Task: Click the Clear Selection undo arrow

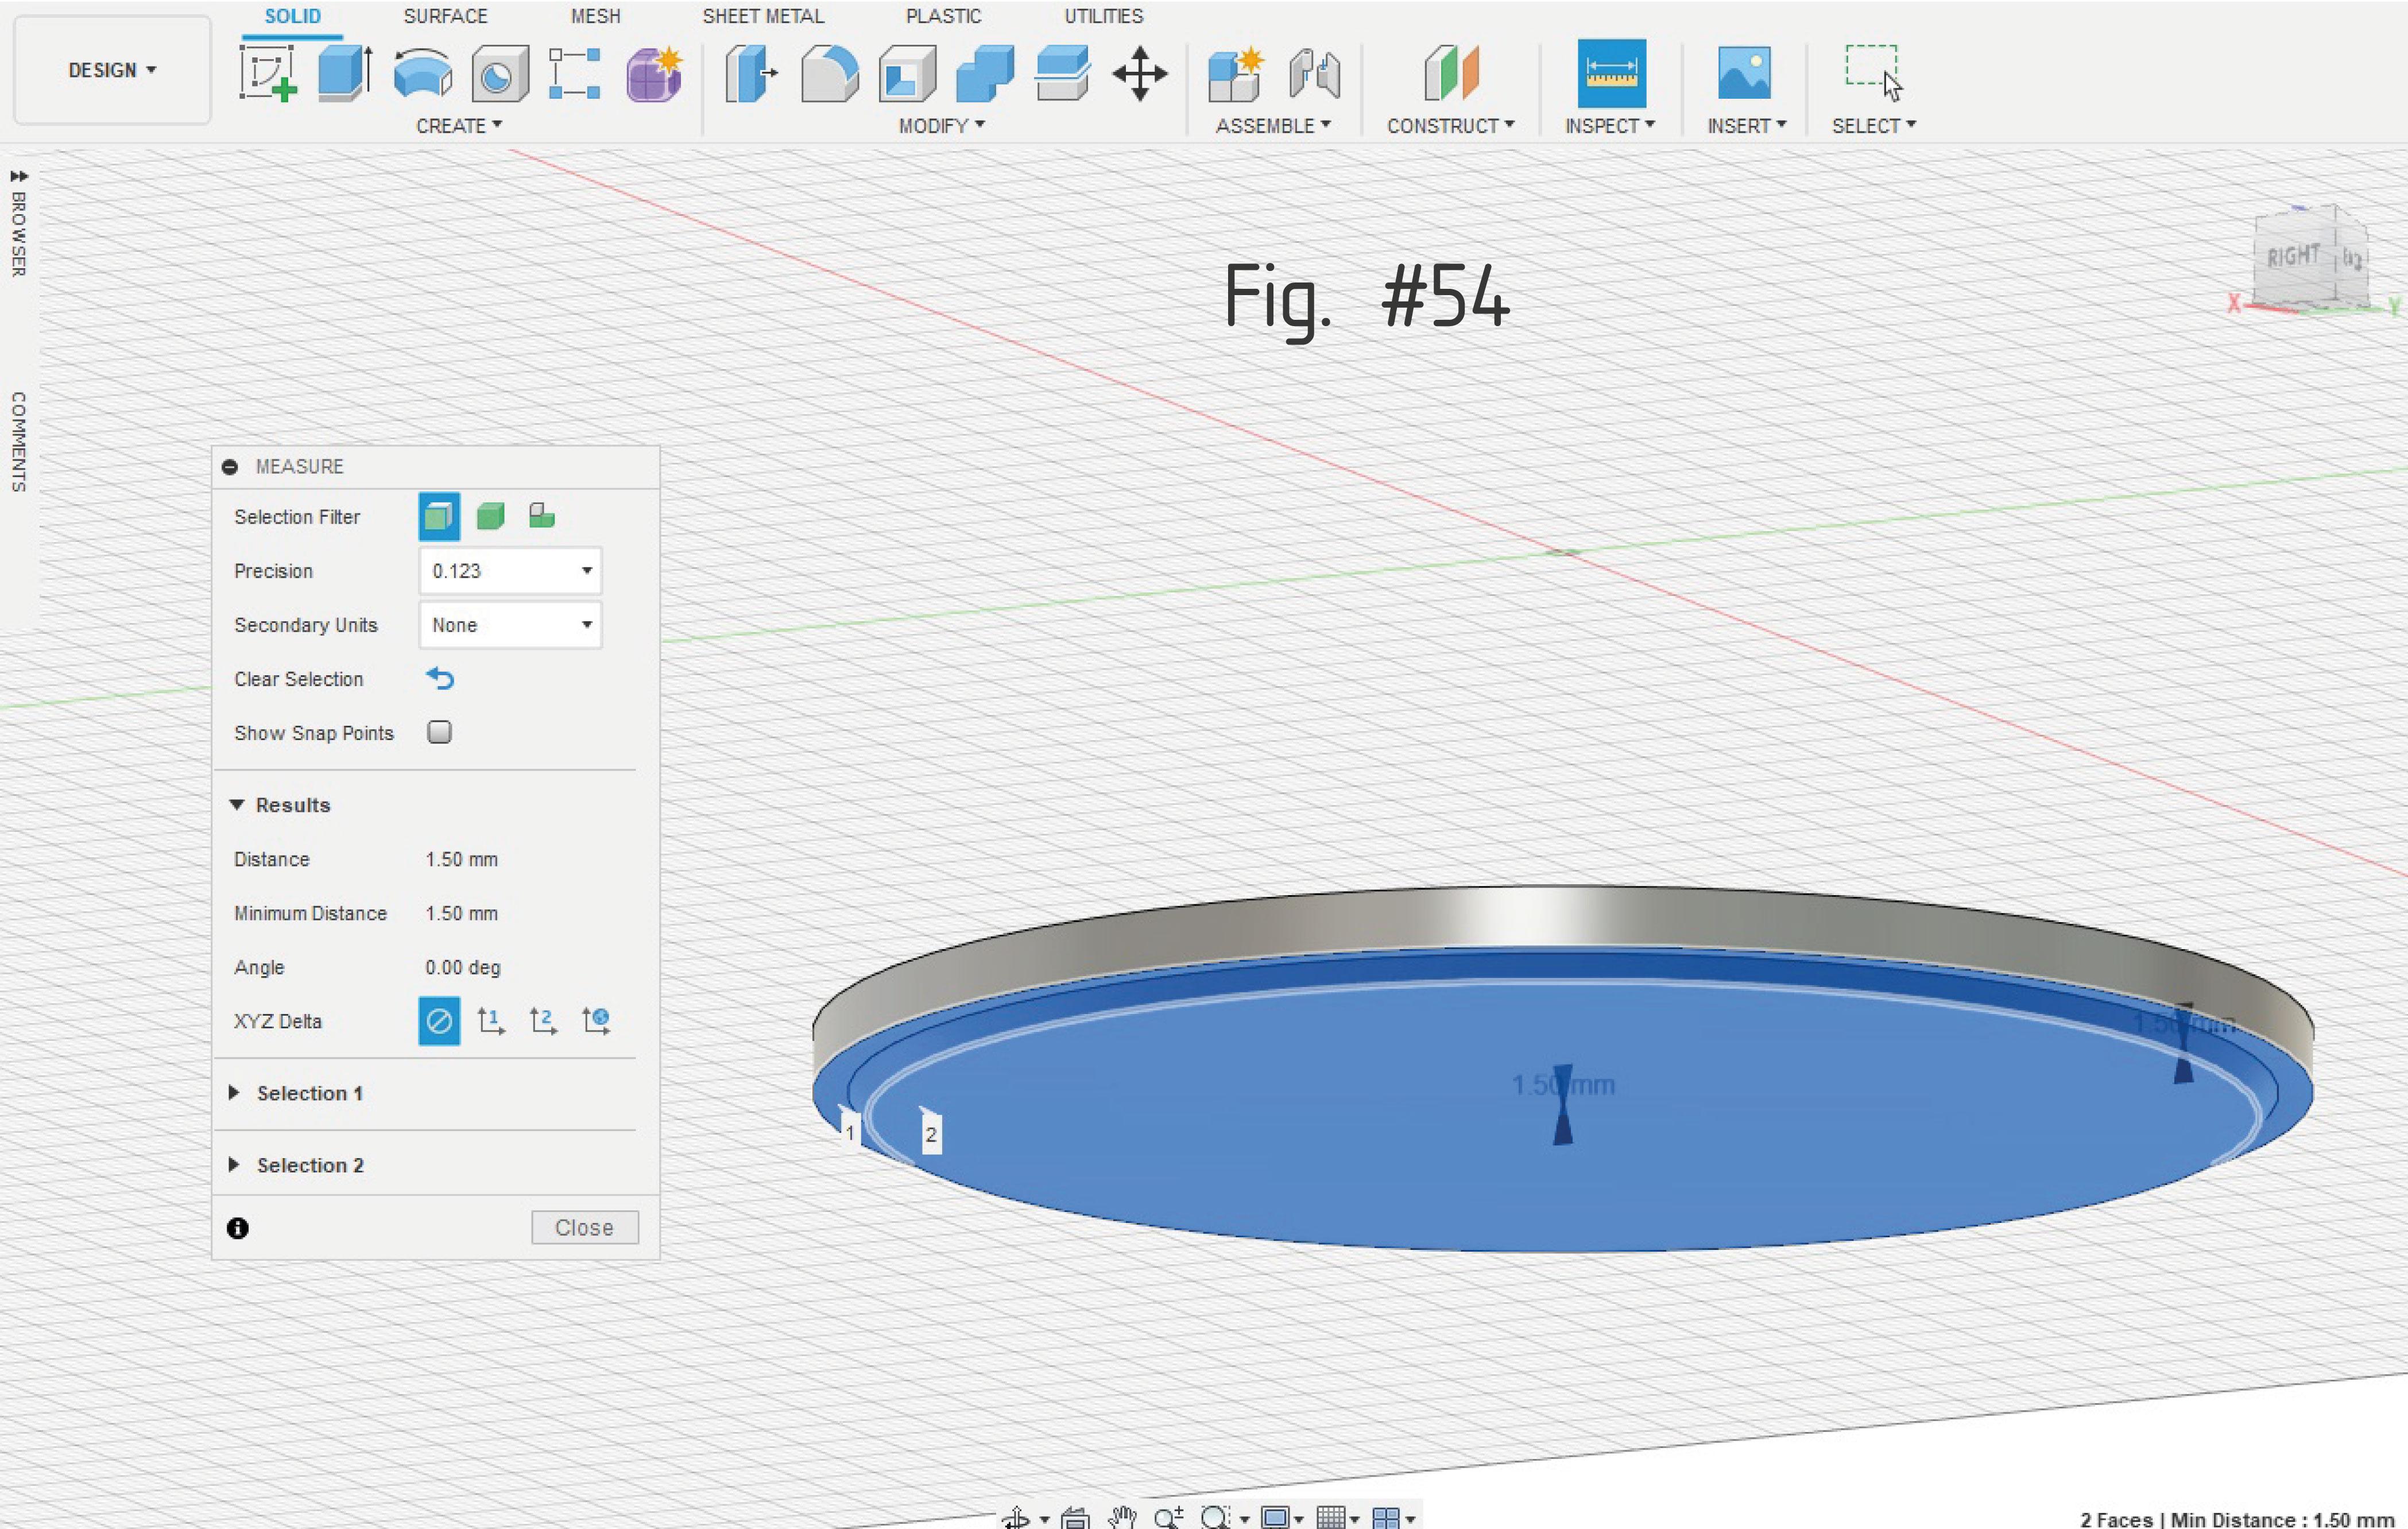Action: pyautogui.click(x=440, y=679)
